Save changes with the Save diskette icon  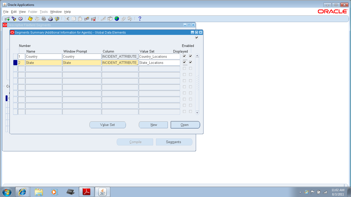[30, 18]
